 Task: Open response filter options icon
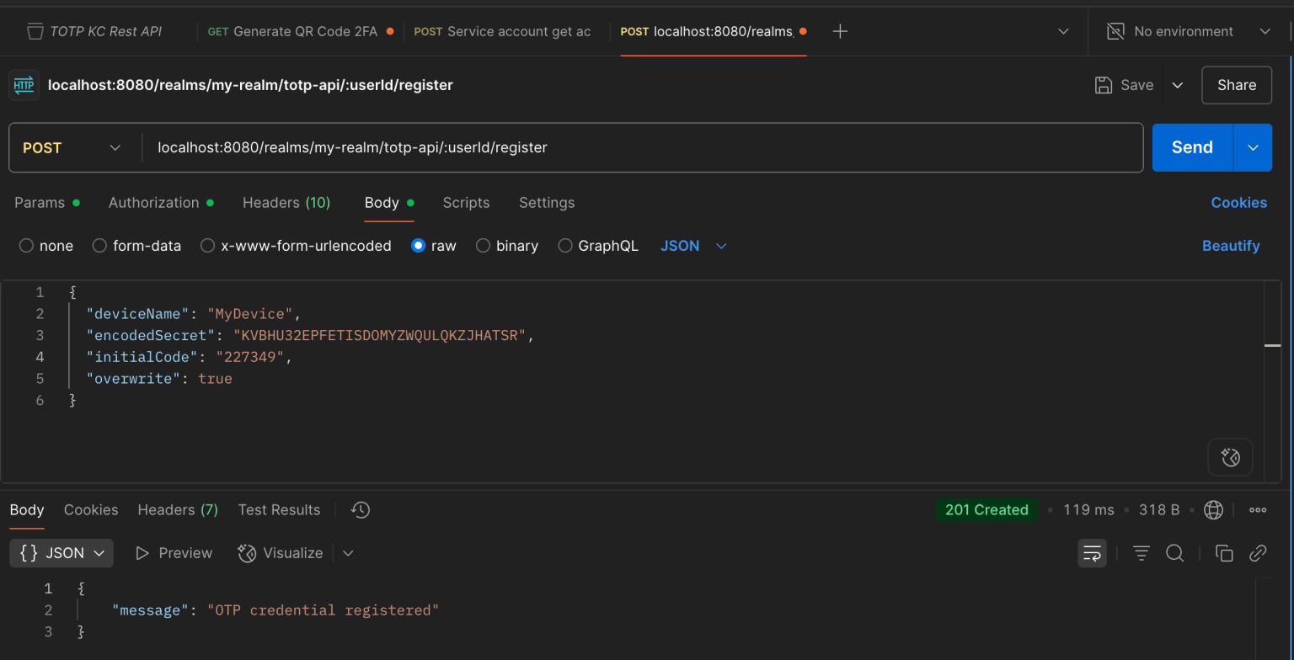tap(1141, 553)
